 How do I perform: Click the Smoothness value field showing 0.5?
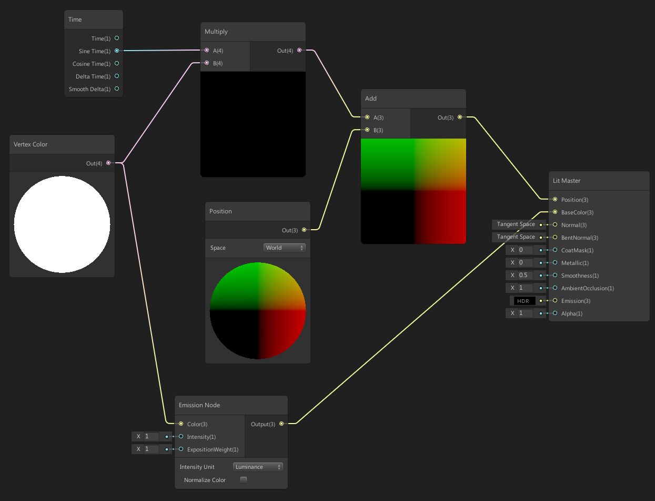(521, 275)
